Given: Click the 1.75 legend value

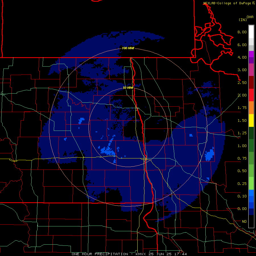Looking at the screenshot, I should (x=242, y=108).
